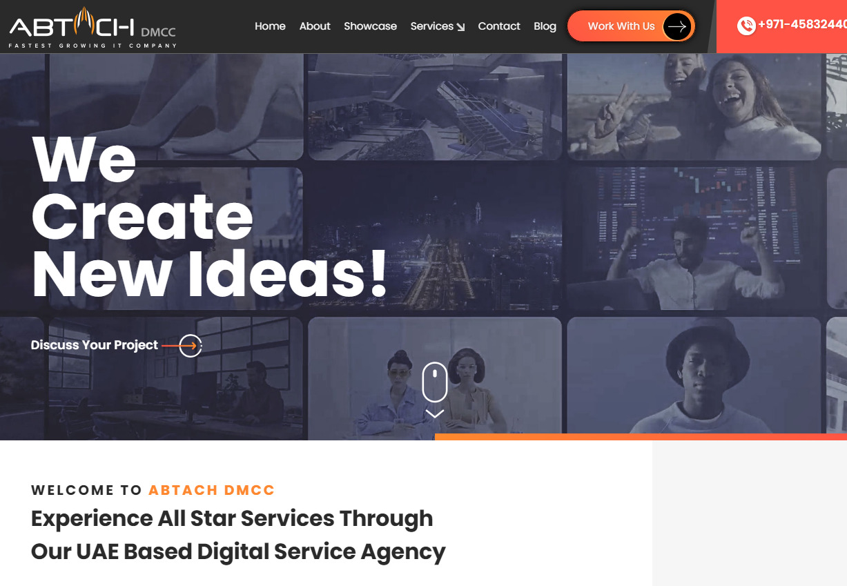The image size is (847, 586).
Task: Click the Discuss Your Project link
Action: coord(95,345)
